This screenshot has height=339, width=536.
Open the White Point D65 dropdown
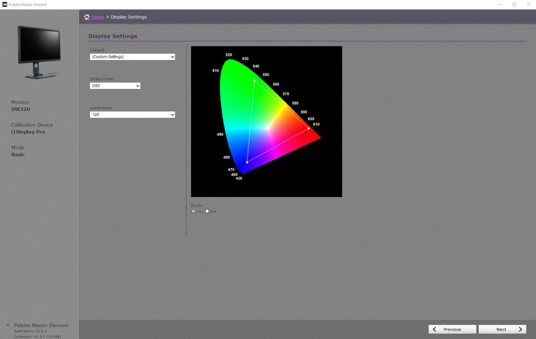[x=115, y=86]
